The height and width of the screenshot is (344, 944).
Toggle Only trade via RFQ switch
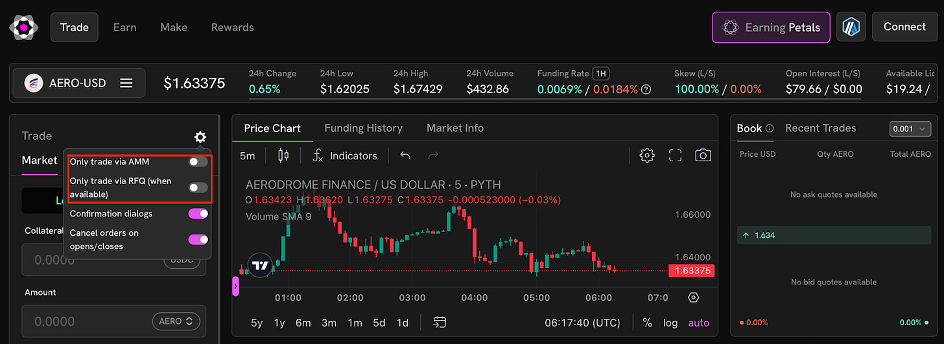click(x=198, y=187)
